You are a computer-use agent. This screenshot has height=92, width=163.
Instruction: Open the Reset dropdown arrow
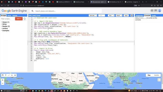point(121,16)
